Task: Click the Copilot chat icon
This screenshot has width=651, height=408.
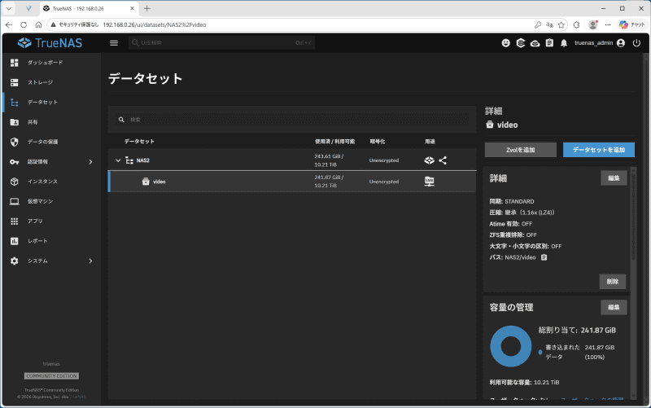Action: point(631,25)
